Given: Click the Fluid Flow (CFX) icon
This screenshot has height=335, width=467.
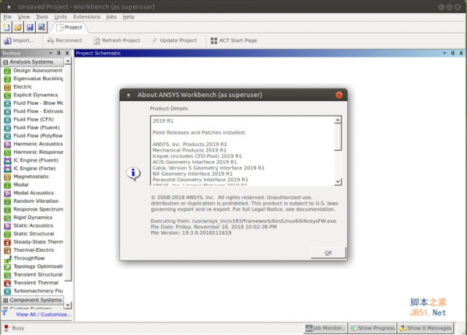Looking at the screenshot, I should [x=8, y=120].
